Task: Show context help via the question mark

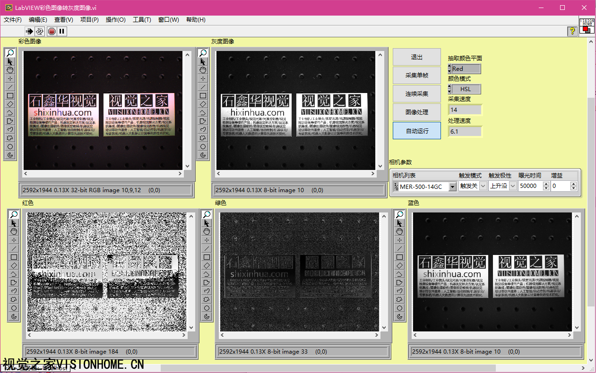Action: (x=572, y=31)
